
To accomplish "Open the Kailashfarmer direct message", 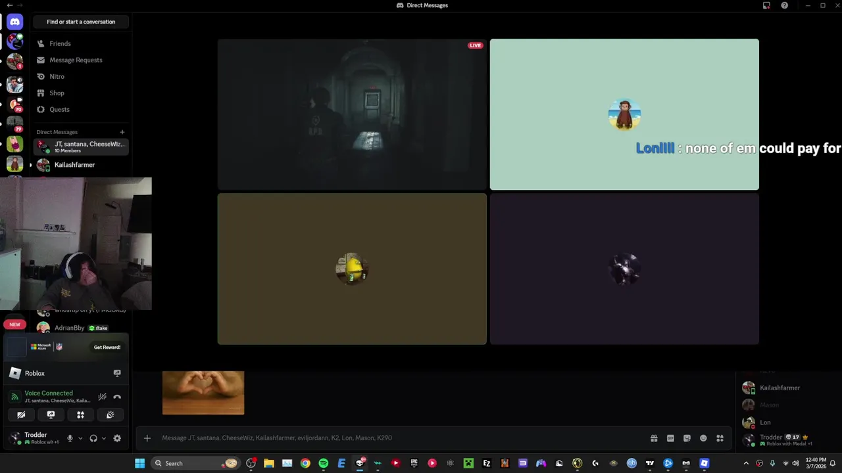I will click(x=81, y=165).
